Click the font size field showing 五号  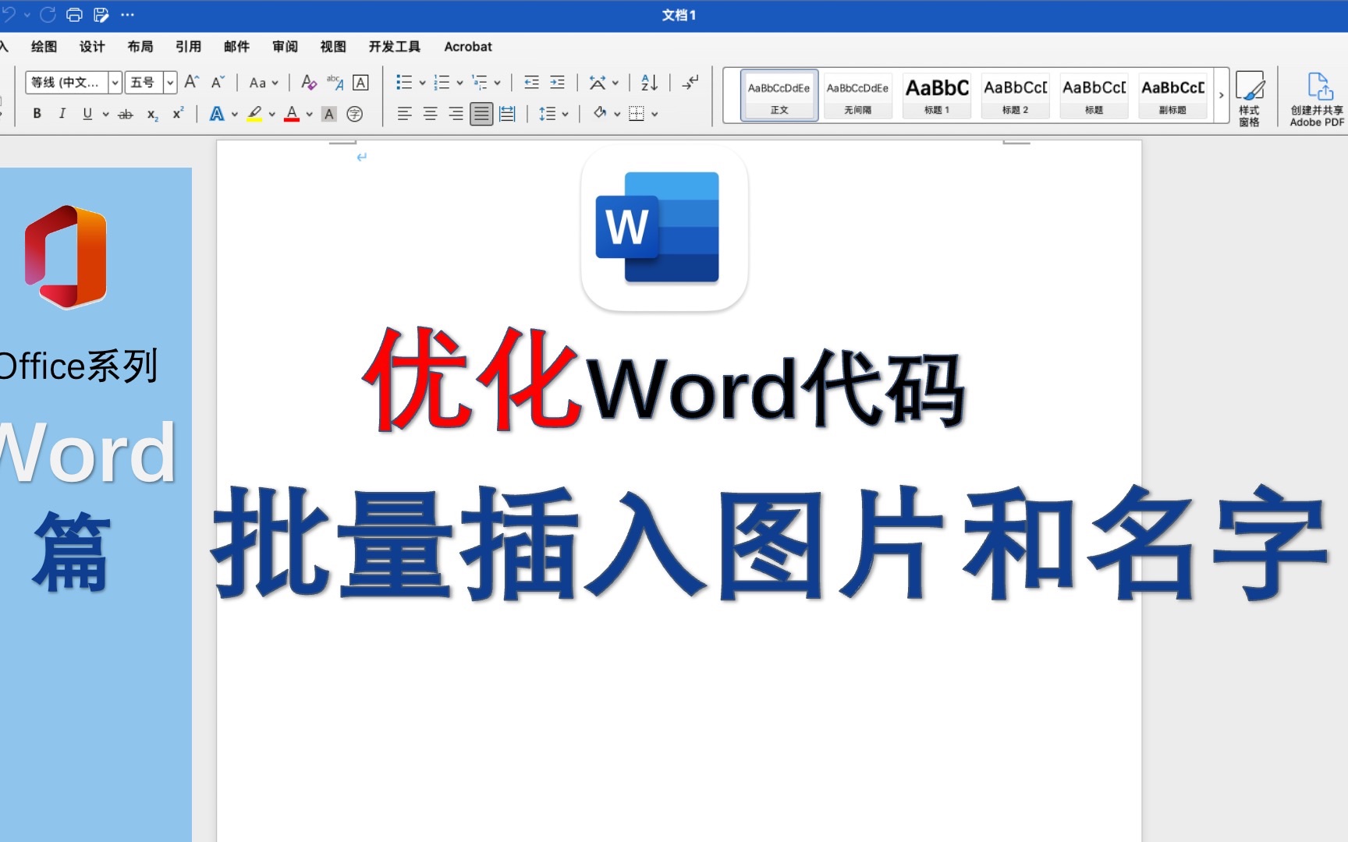(x=144, y=82)
